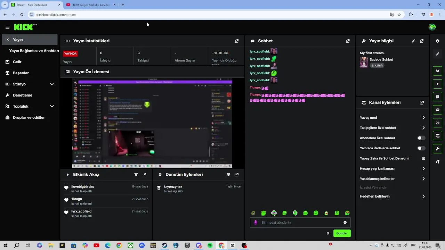Toggle the stream preview widget icon
This screenshot has width=445, height=250.
click(x=437, y=71)
